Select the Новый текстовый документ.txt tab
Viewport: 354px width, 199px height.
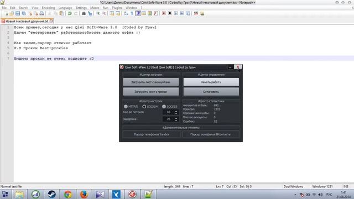27,21
